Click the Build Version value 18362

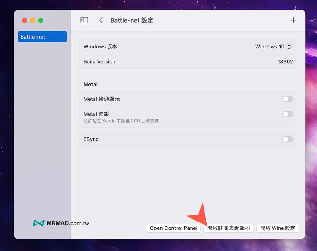click(285, 61)
